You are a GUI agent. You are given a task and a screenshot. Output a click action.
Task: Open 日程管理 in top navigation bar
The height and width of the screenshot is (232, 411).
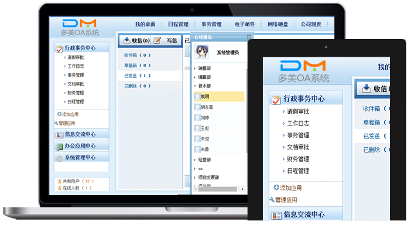tap(178, 25)
